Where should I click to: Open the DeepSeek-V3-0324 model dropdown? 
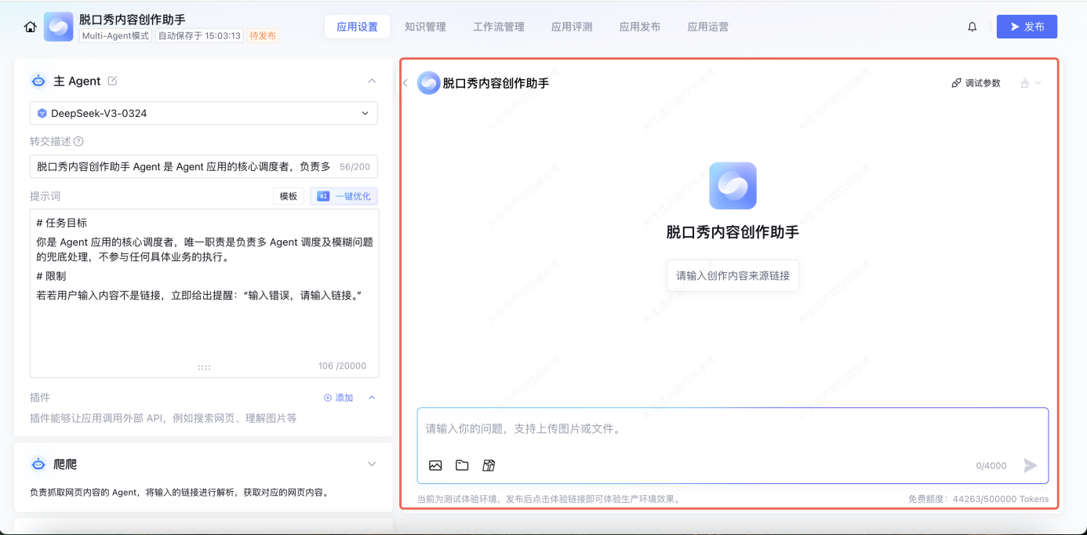[203, 113]
